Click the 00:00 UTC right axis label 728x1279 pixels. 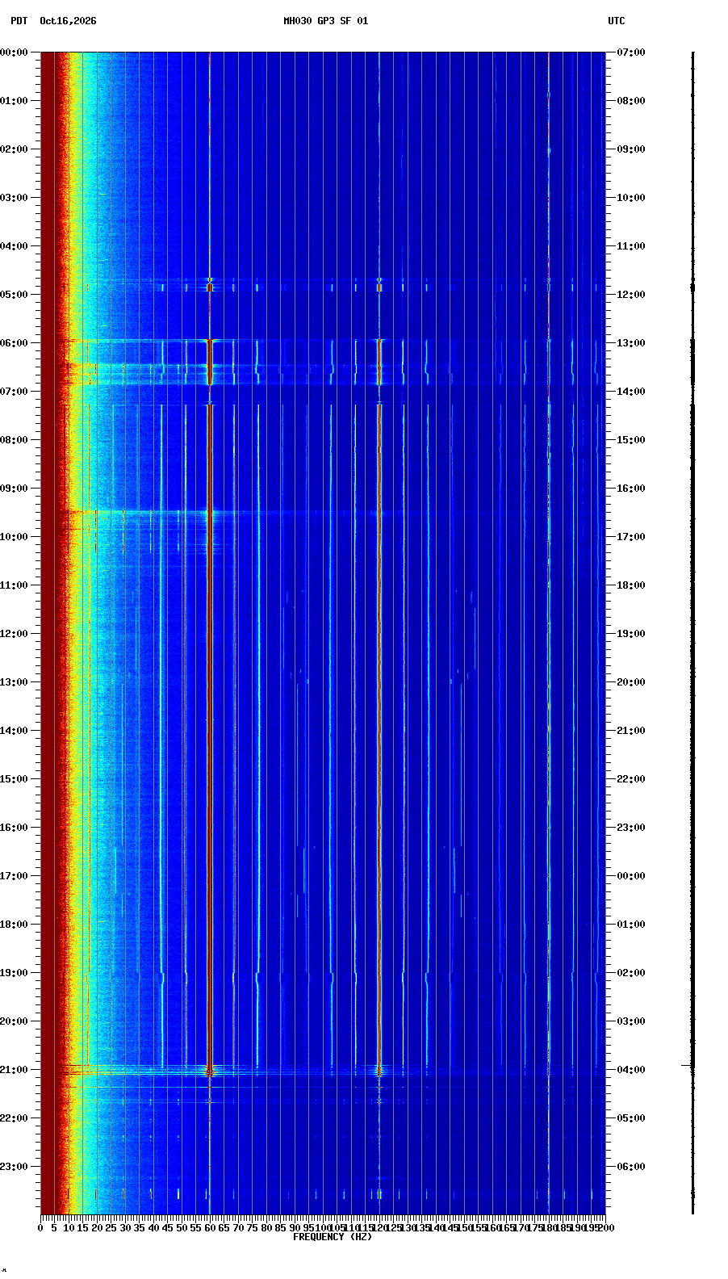click(631, 876)
